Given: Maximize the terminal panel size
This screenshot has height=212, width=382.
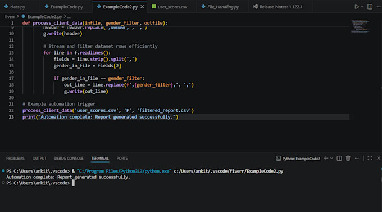Looking at the screenshot, I should pos(370,159).
